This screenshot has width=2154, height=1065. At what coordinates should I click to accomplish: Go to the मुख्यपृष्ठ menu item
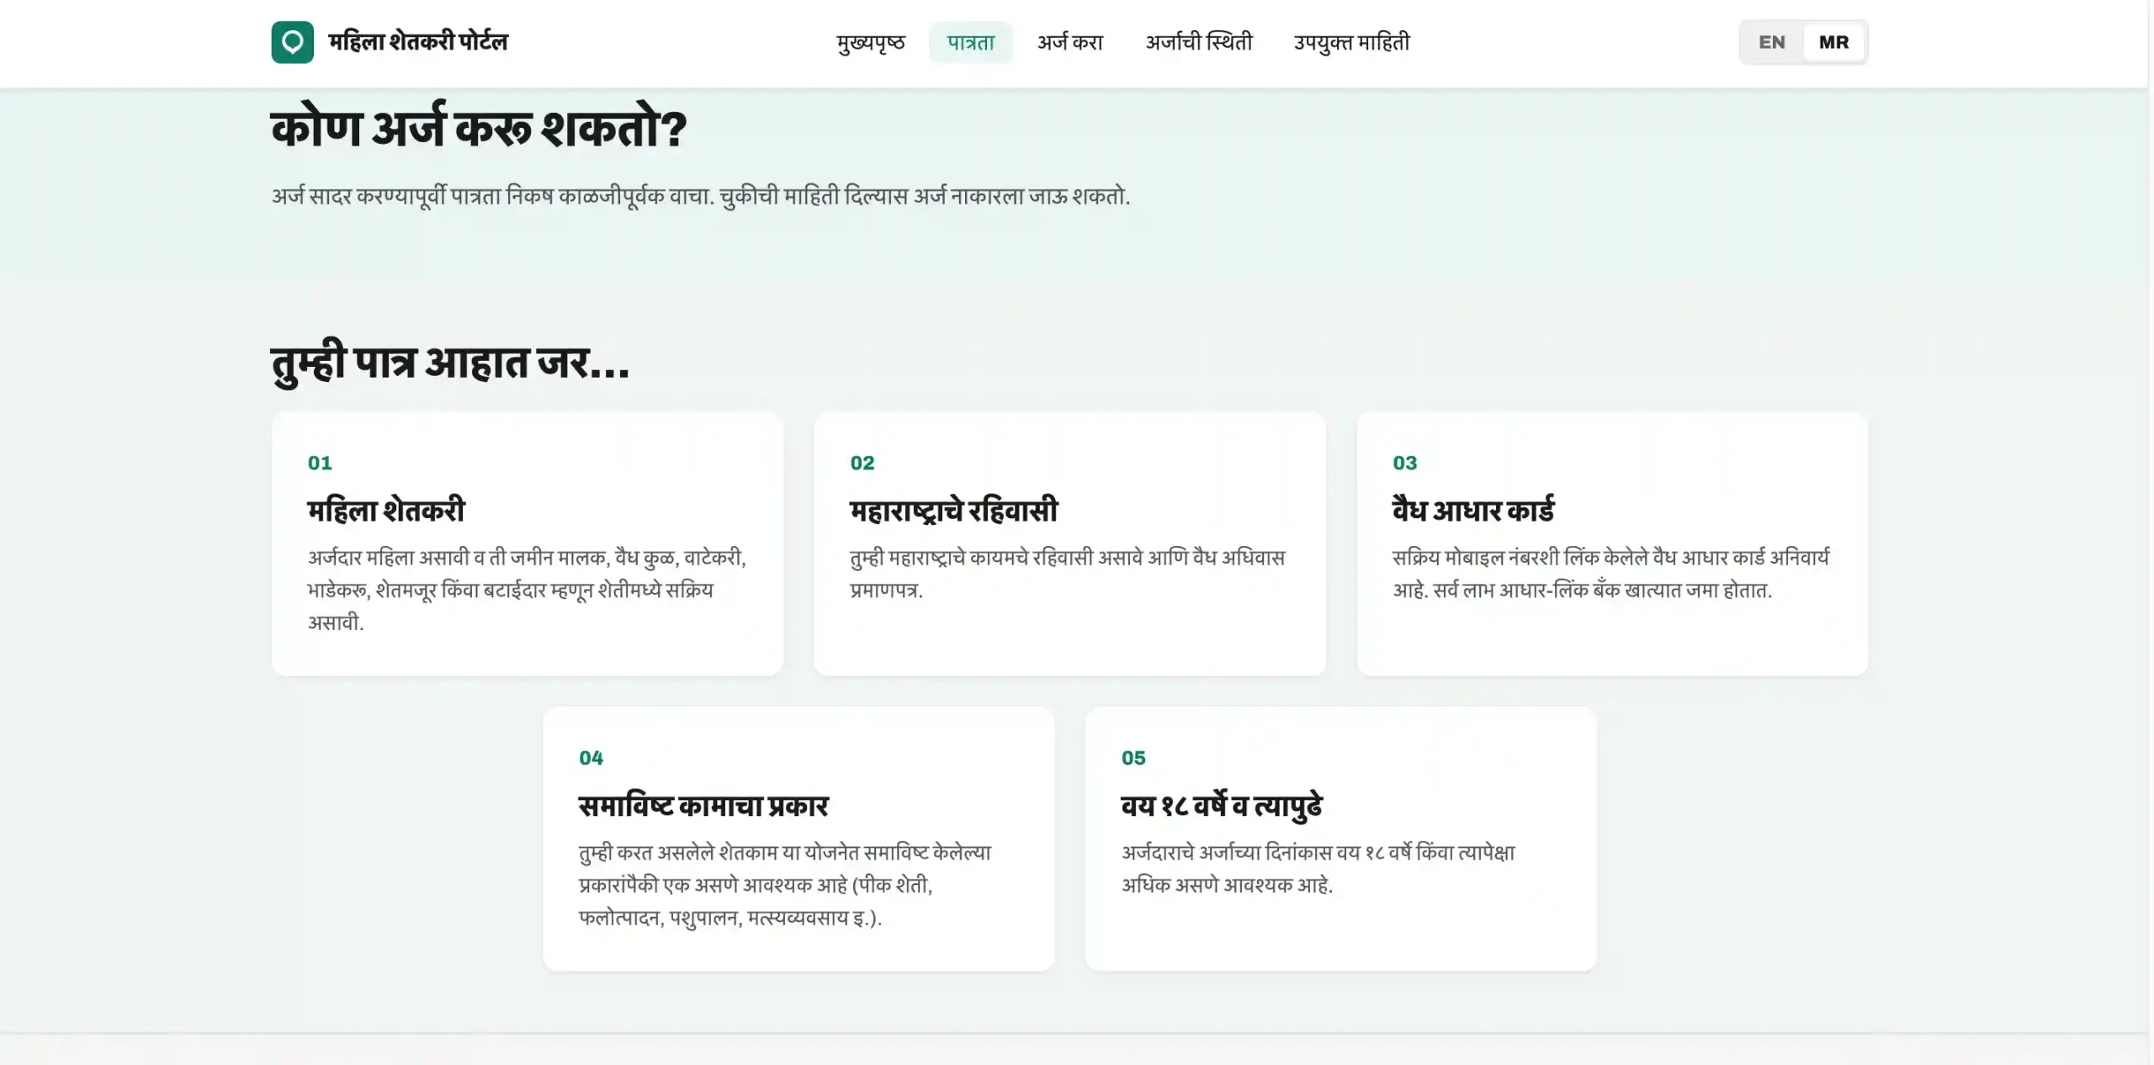point(871,42)
